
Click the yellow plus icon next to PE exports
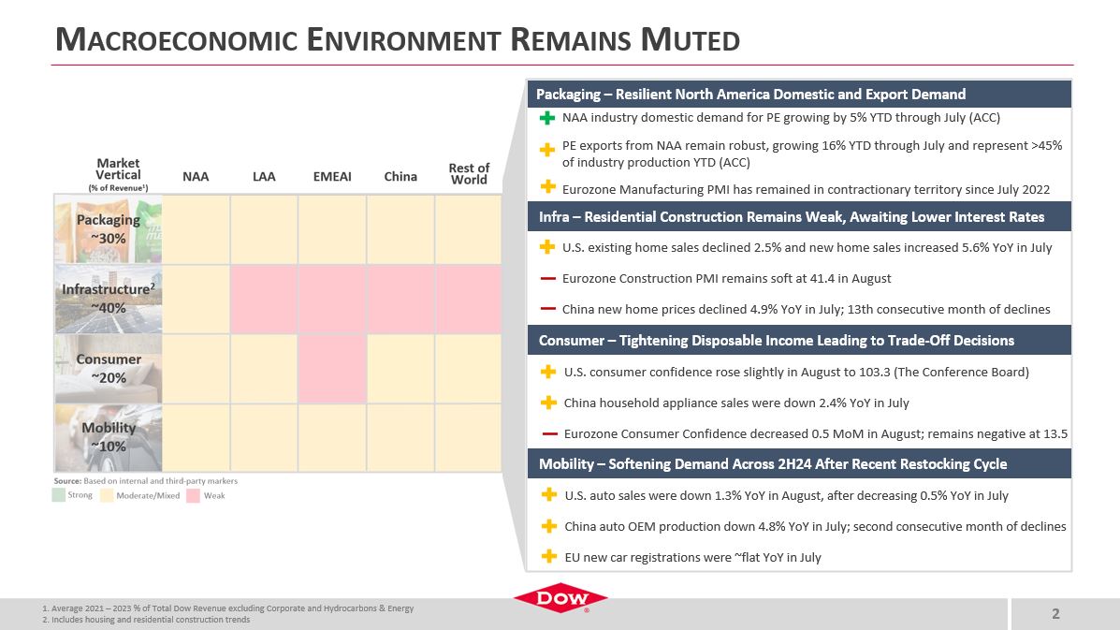click(x=547, y=150)
